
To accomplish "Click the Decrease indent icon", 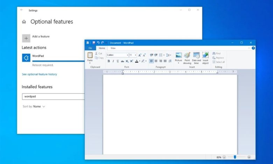I will [152, 55].
